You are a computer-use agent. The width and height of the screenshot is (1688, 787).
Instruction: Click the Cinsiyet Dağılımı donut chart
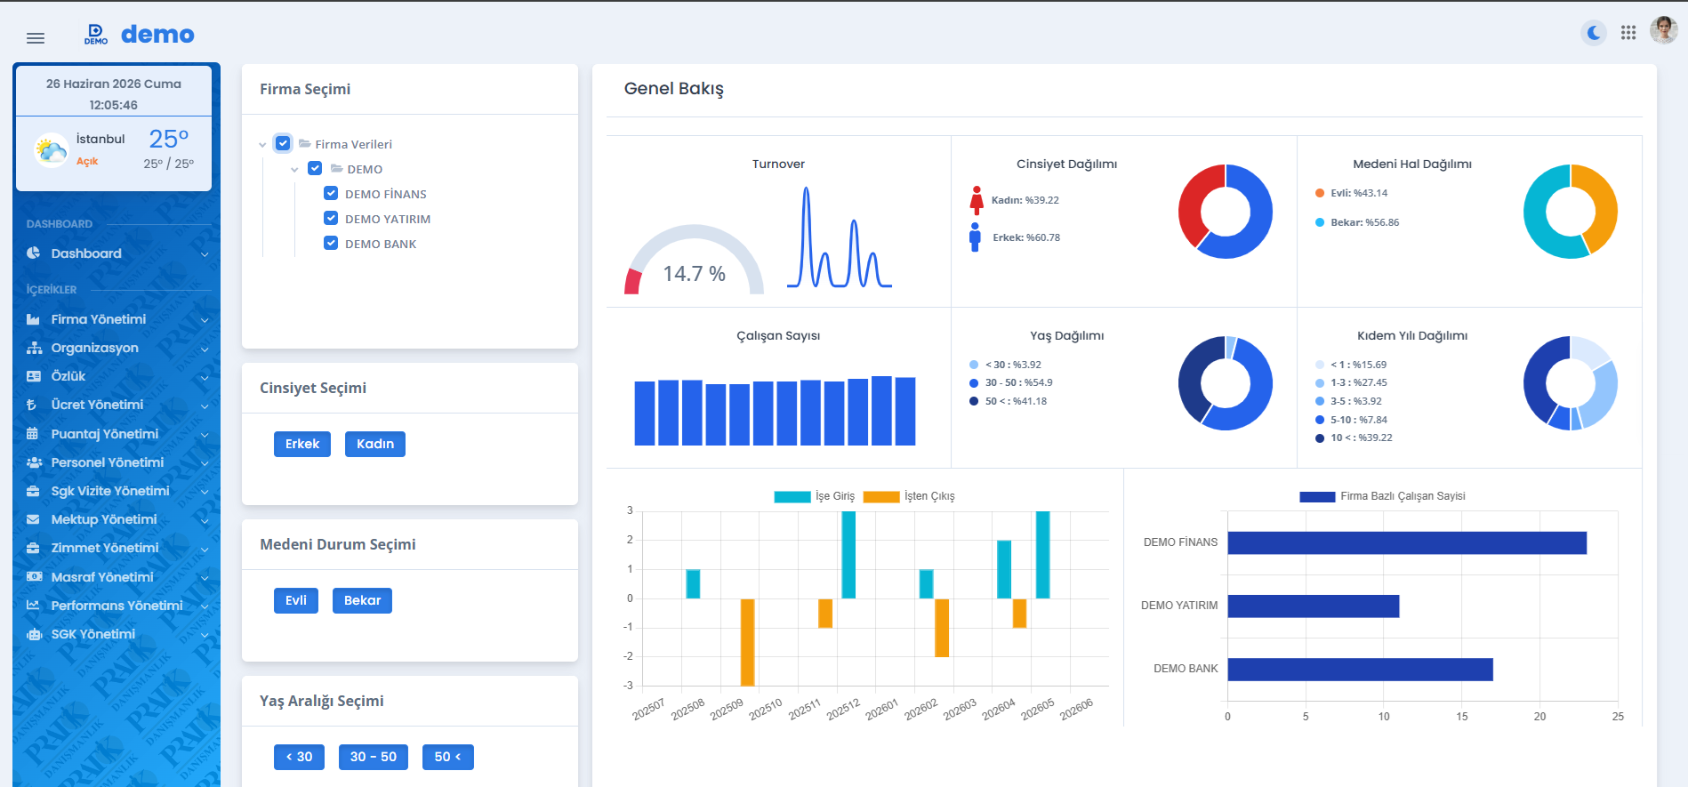(x=1226, y=212)
